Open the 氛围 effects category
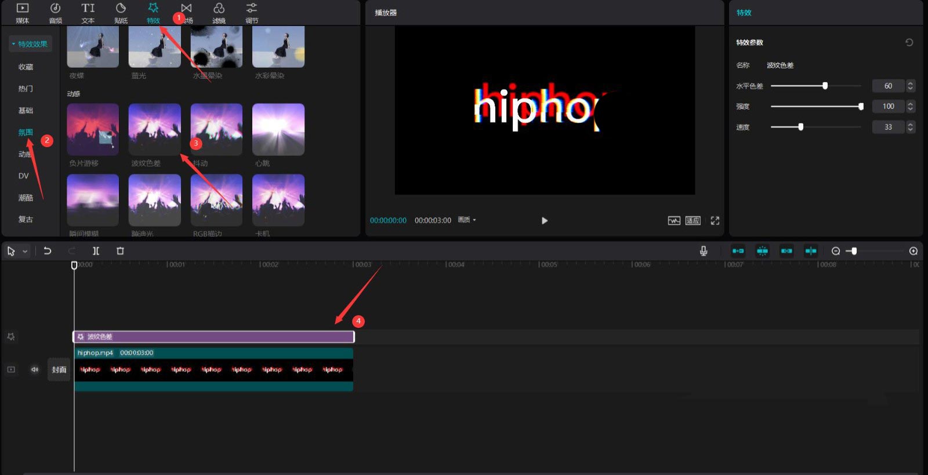Screen dimensions: 928x475 point(26,132)
